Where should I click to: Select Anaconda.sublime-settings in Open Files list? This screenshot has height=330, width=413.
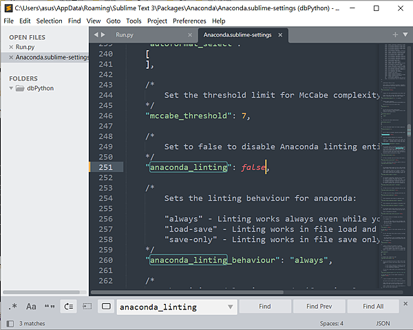(x=52, y=57)
